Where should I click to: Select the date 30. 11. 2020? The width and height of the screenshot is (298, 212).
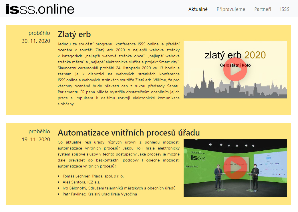coord(36,41)
